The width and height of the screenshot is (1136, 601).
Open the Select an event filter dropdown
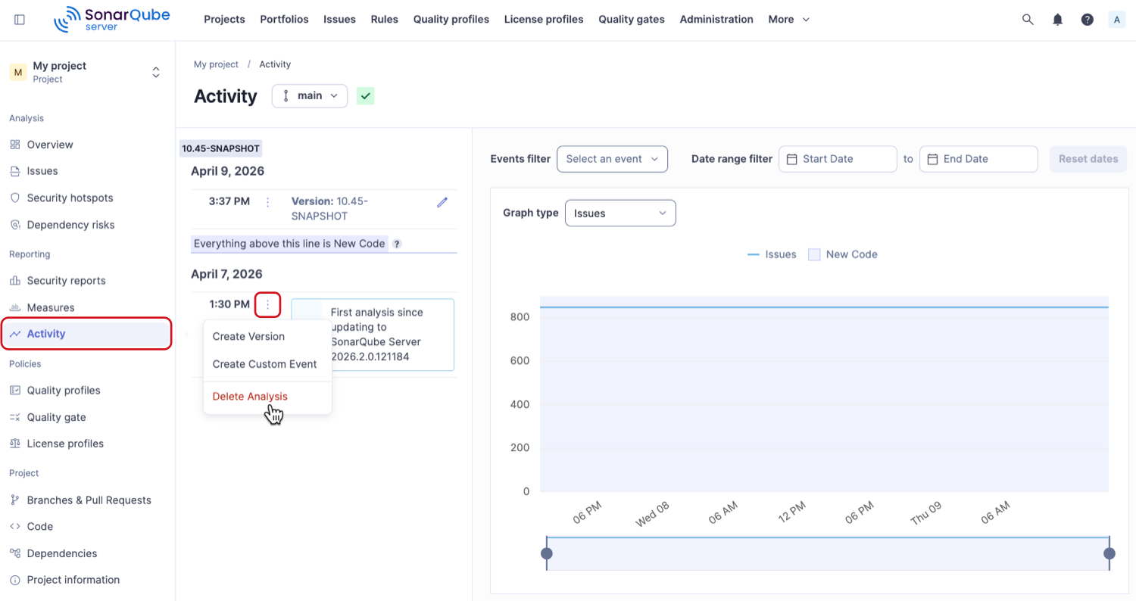[x=612, y=159]
